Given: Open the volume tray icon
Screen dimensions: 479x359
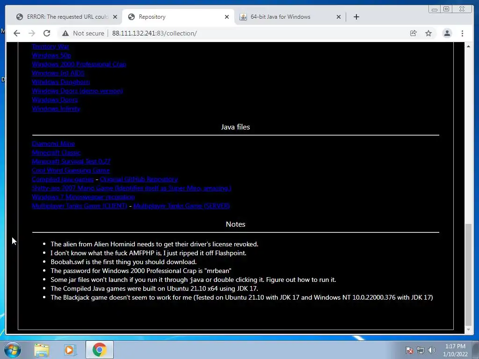Looking at the screenshot, I should [431, 350].
